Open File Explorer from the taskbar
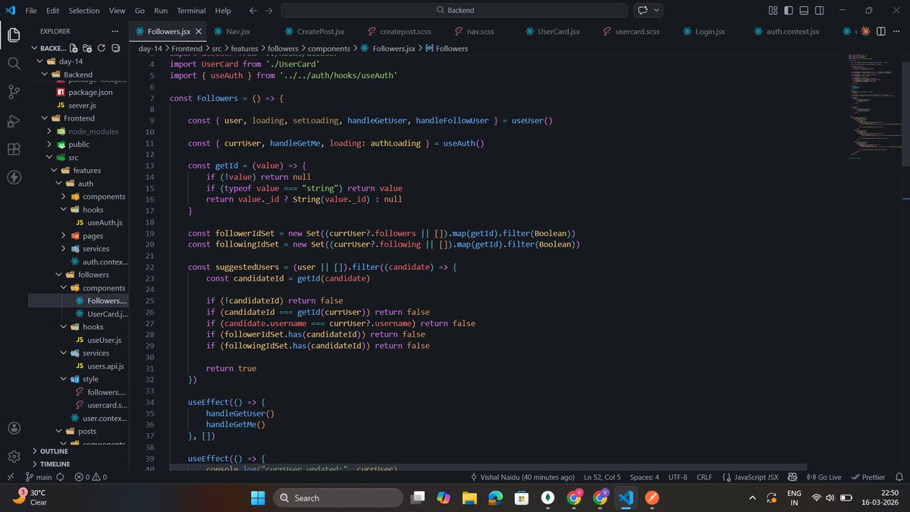The width and height of the screenshot is (910, 512). point(469,498)
